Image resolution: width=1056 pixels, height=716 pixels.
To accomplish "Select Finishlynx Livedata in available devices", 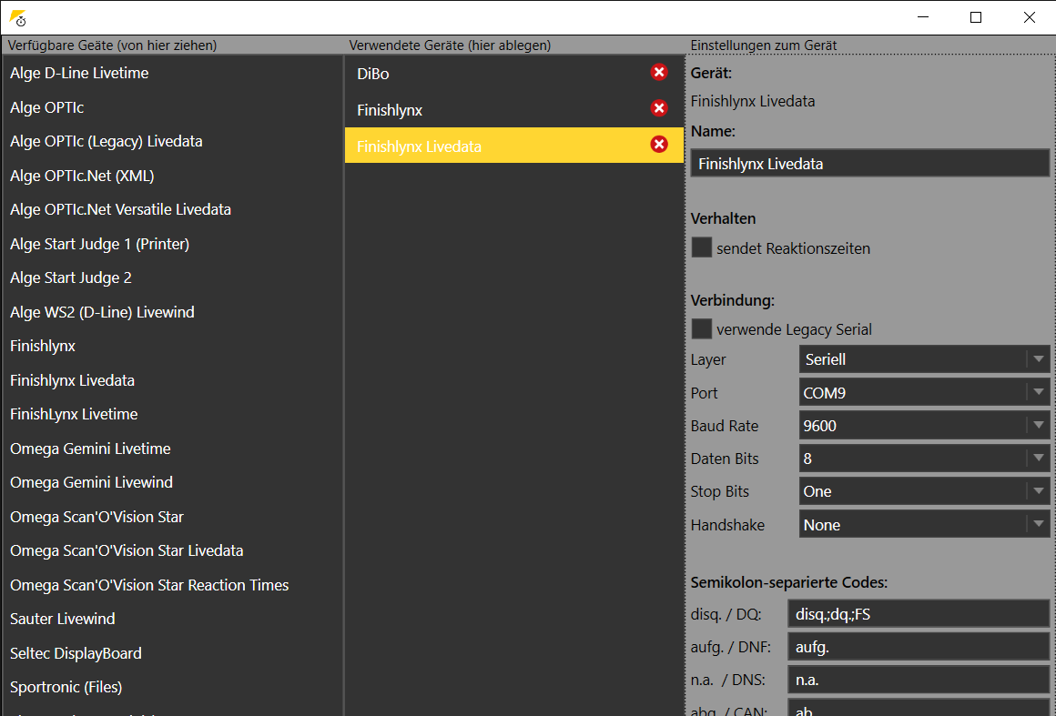I will 172,380.
